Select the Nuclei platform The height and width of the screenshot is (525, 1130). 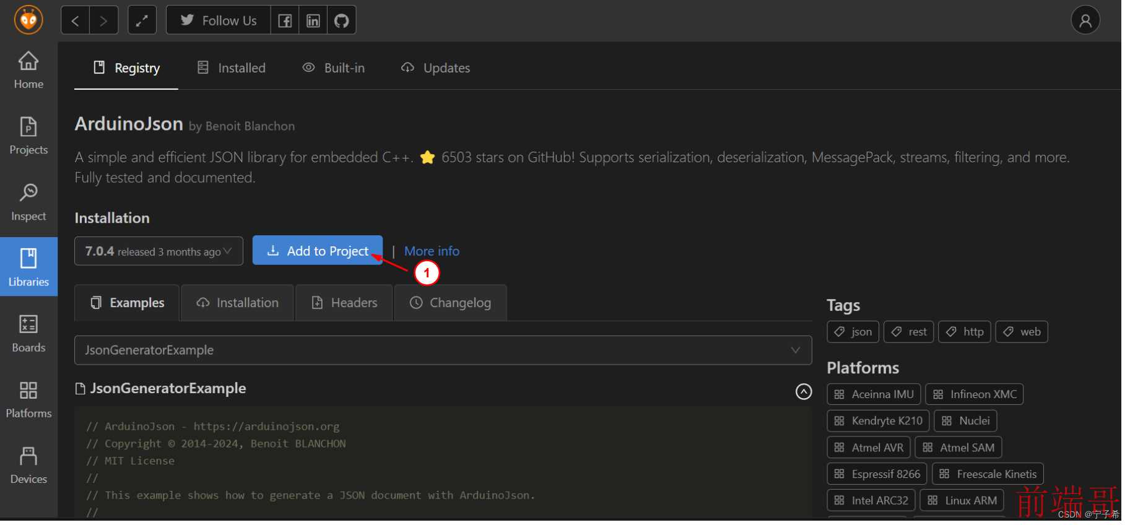tap(965, 421)
